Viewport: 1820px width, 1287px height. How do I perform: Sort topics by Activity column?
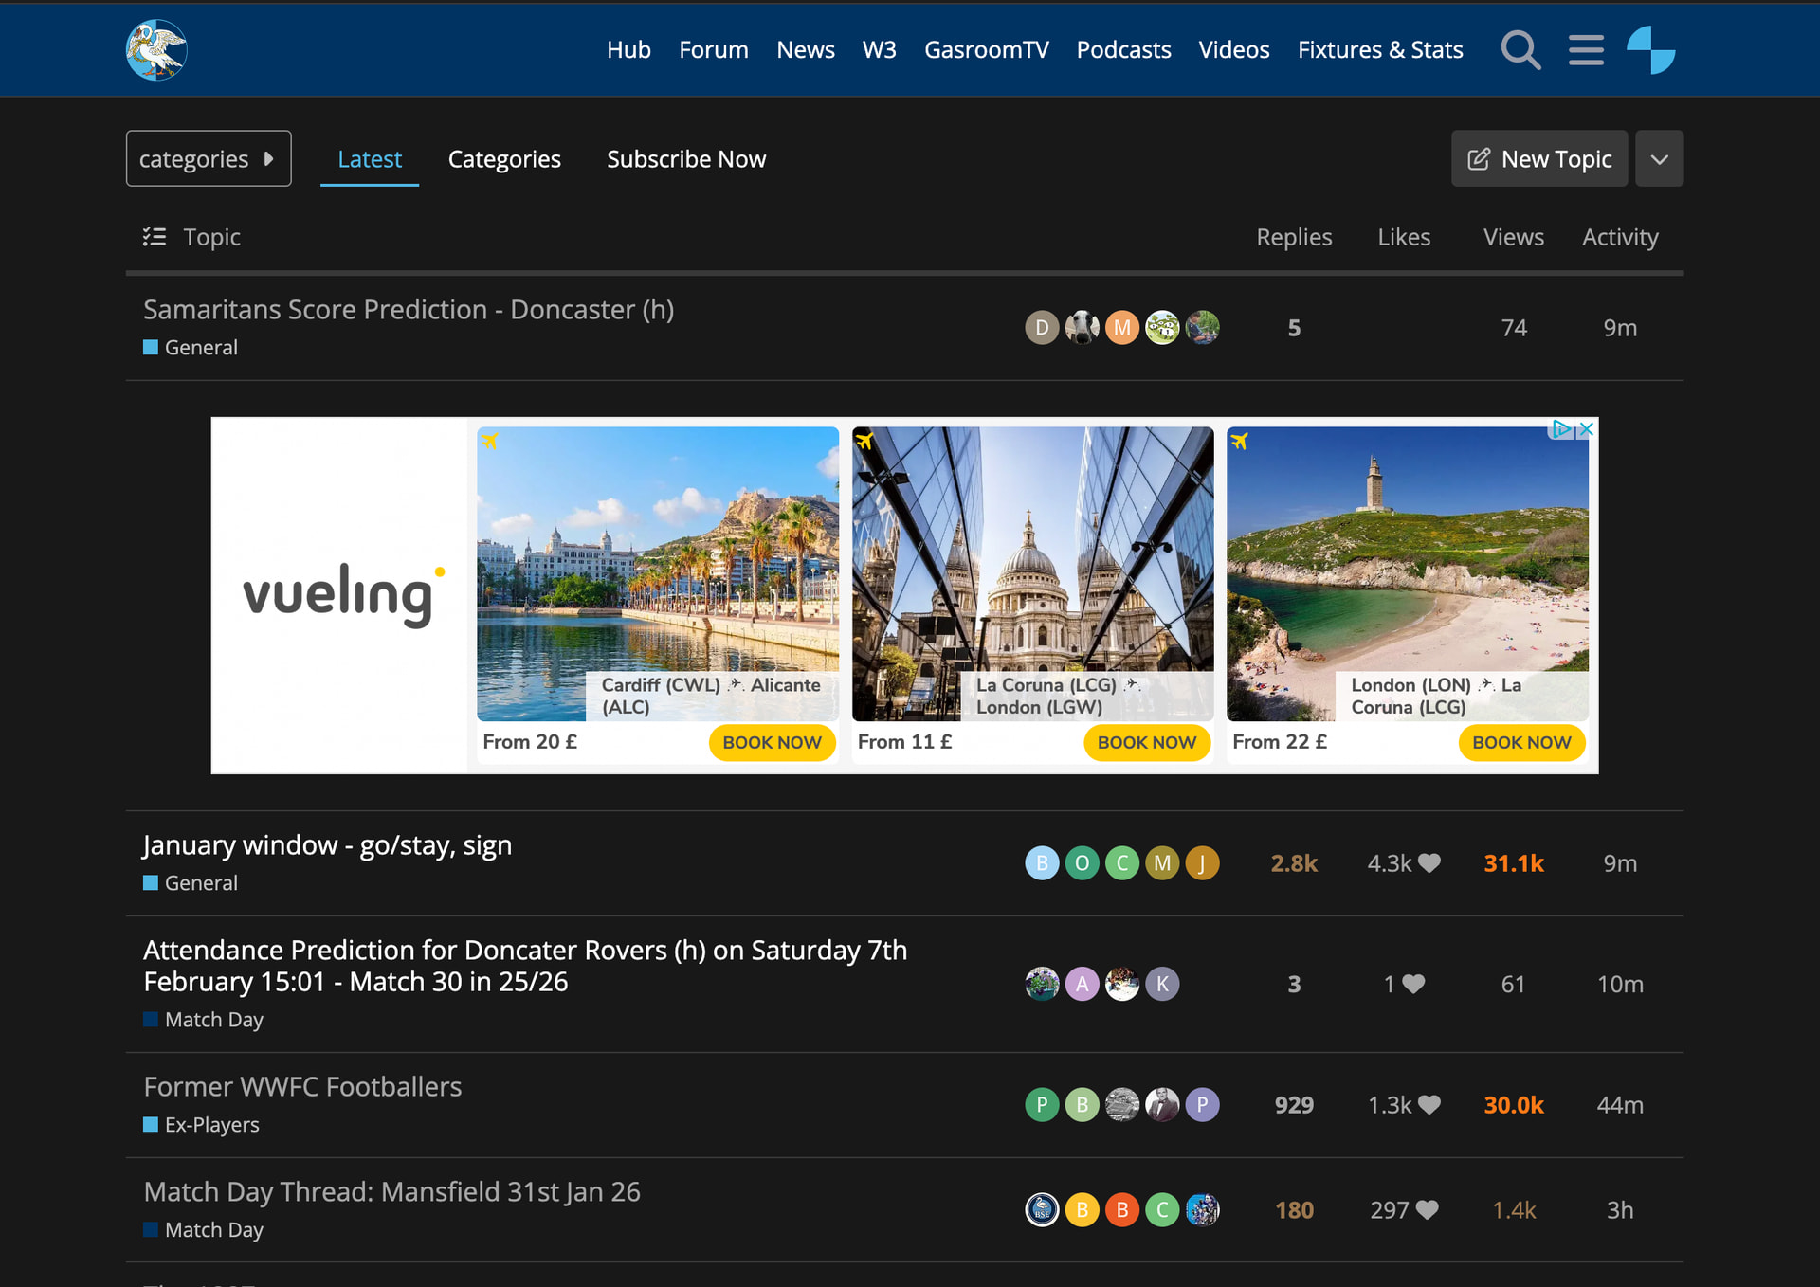(1619, 237)
